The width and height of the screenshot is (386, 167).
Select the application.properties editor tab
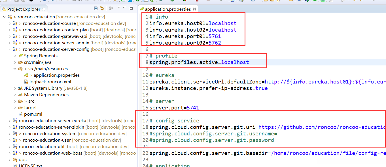(168, 9)
